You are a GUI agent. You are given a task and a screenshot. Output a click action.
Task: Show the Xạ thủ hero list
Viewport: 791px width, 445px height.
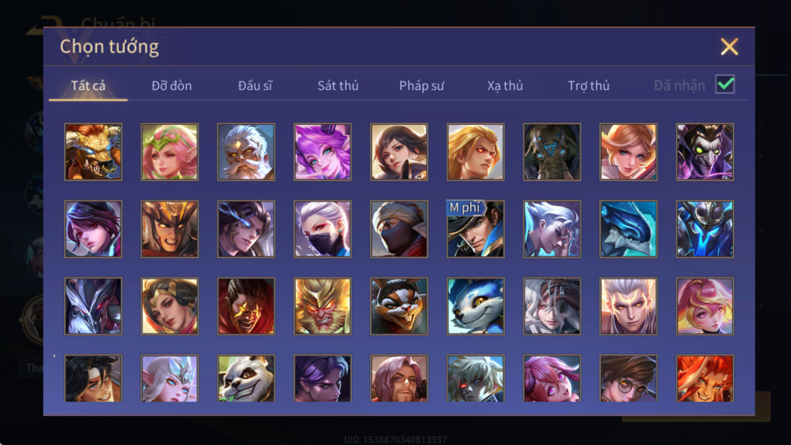click(x=505, y=86)
